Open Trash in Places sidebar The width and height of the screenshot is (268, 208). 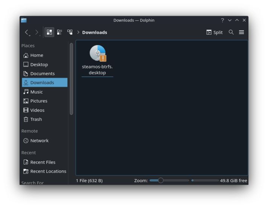tap(45, 119)
